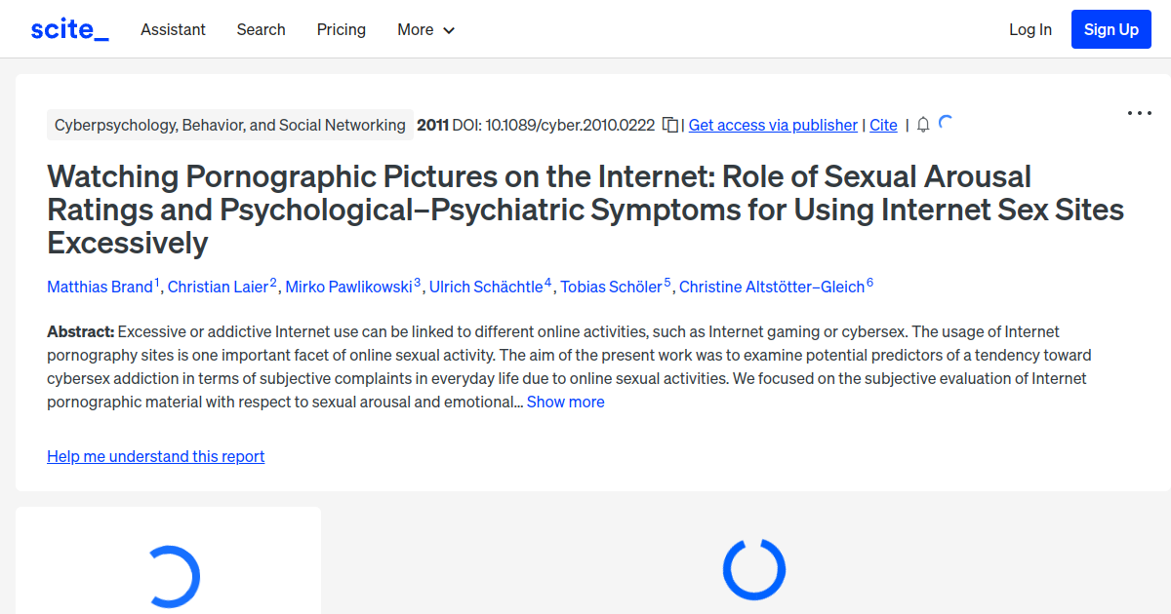The image size is (1171, 614).
Task: Open the More navigation dropdown
Action: click(425, 30)
